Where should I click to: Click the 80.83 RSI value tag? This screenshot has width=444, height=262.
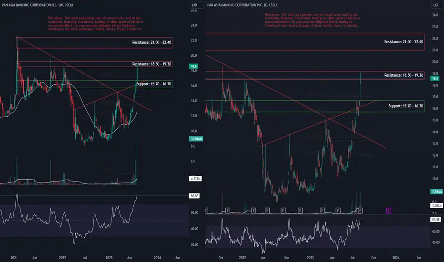tap(194, 196)
